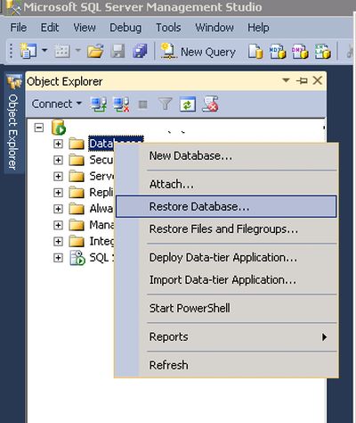Select the Management tree item
The image size is (356, 423).
pos(101,225)
